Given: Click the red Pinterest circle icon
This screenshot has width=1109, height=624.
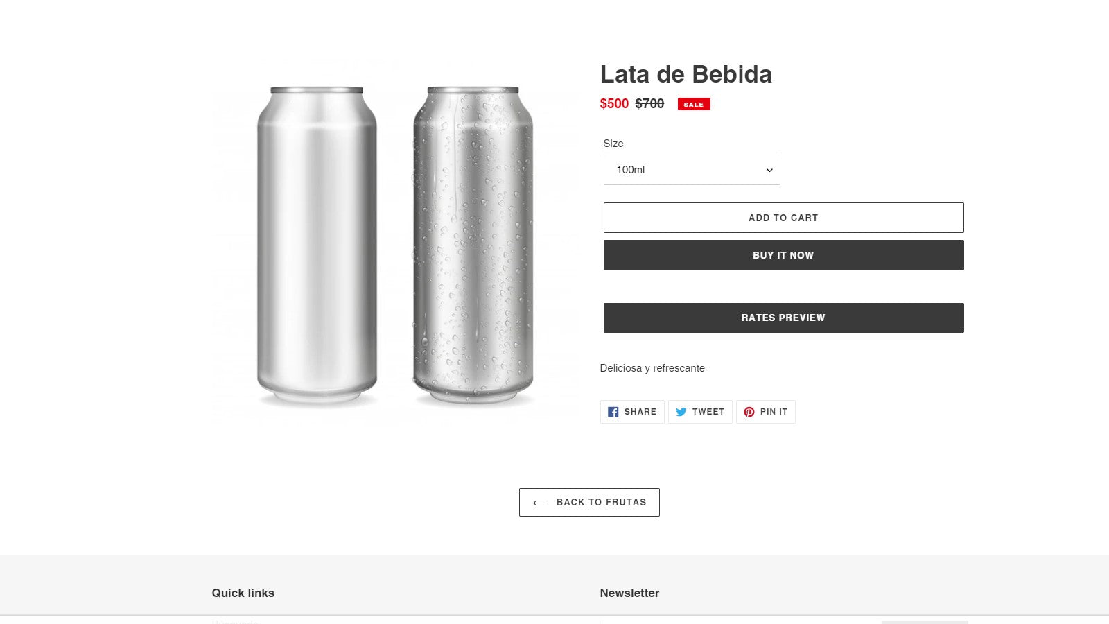Looking at the screenshot, I should tap(750, 411).
